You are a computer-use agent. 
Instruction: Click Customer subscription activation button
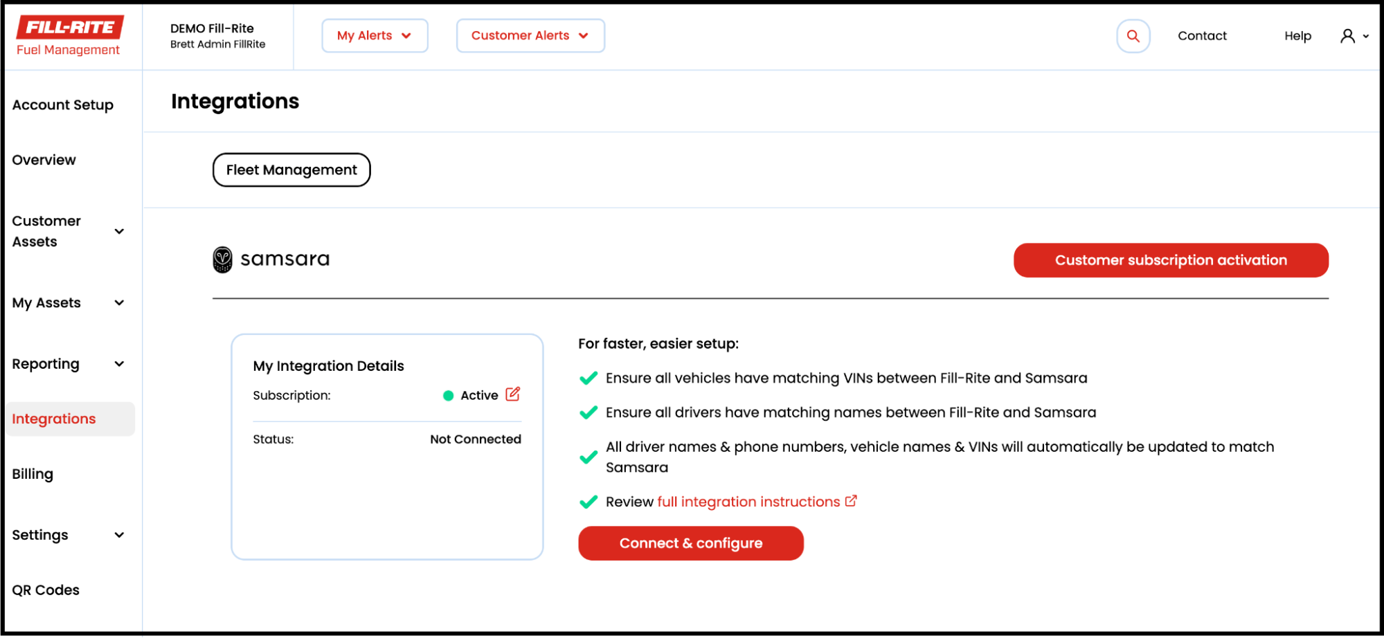pos(1171,260)
